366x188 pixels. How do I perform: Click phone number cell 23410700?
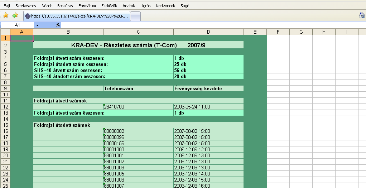[138, 107]
